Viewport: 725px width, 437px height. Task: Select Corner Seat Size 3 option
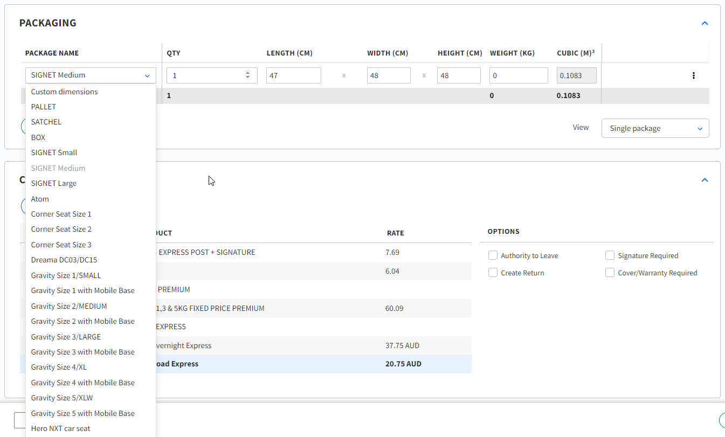91,245
